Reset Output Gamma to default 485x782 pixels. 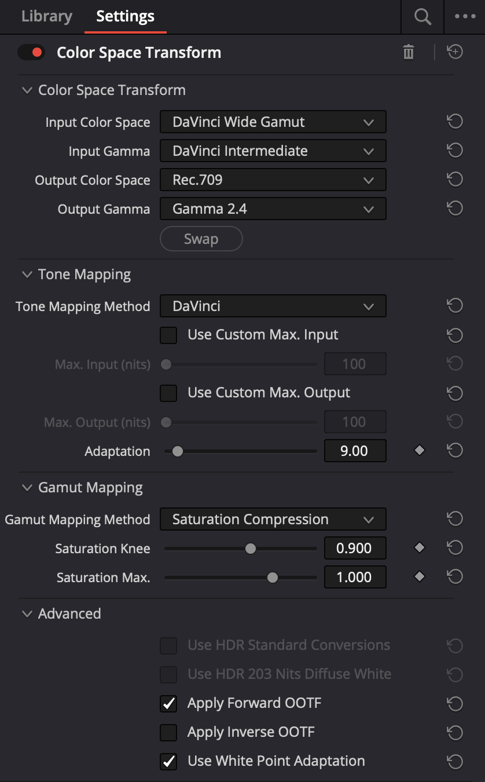click(x=455, y=209)
